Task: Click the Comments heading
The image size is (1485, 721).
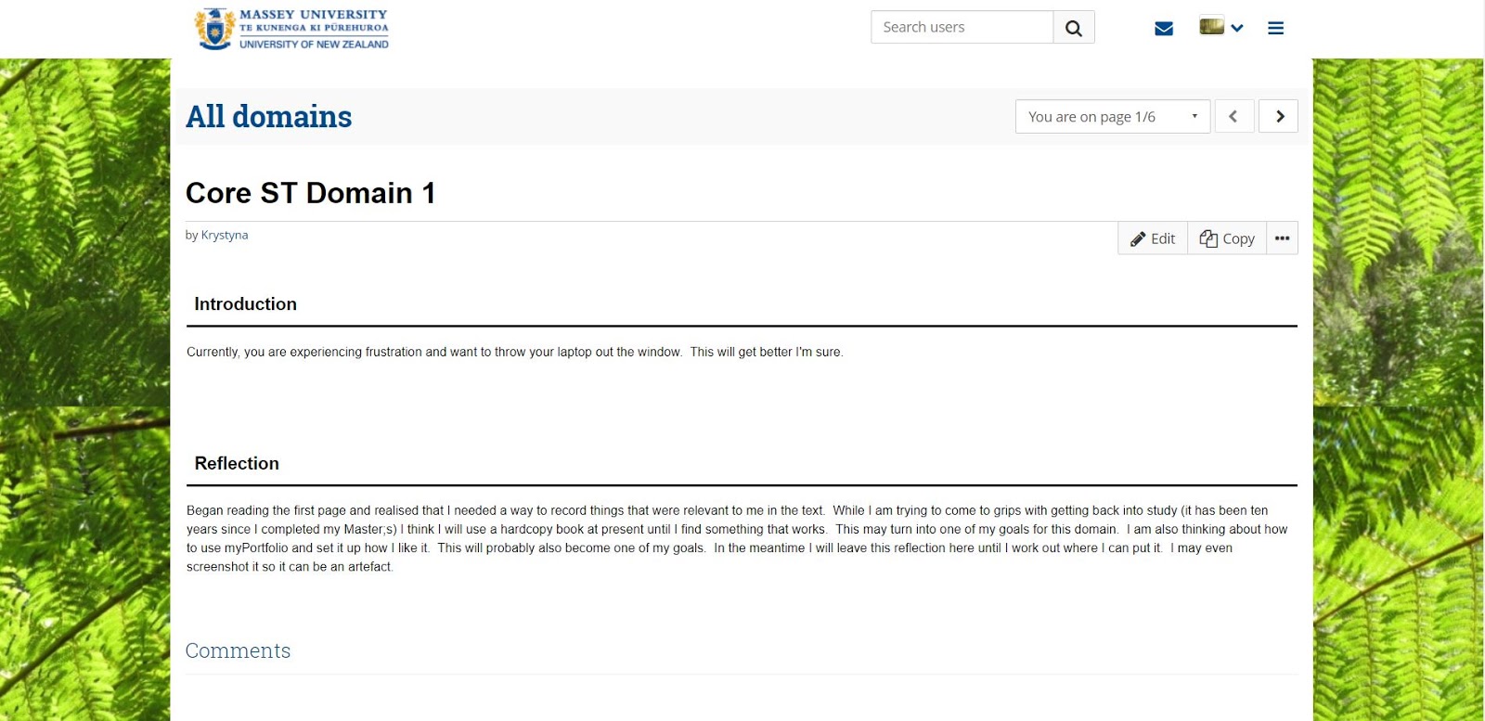Action: [x=239, y=651]
